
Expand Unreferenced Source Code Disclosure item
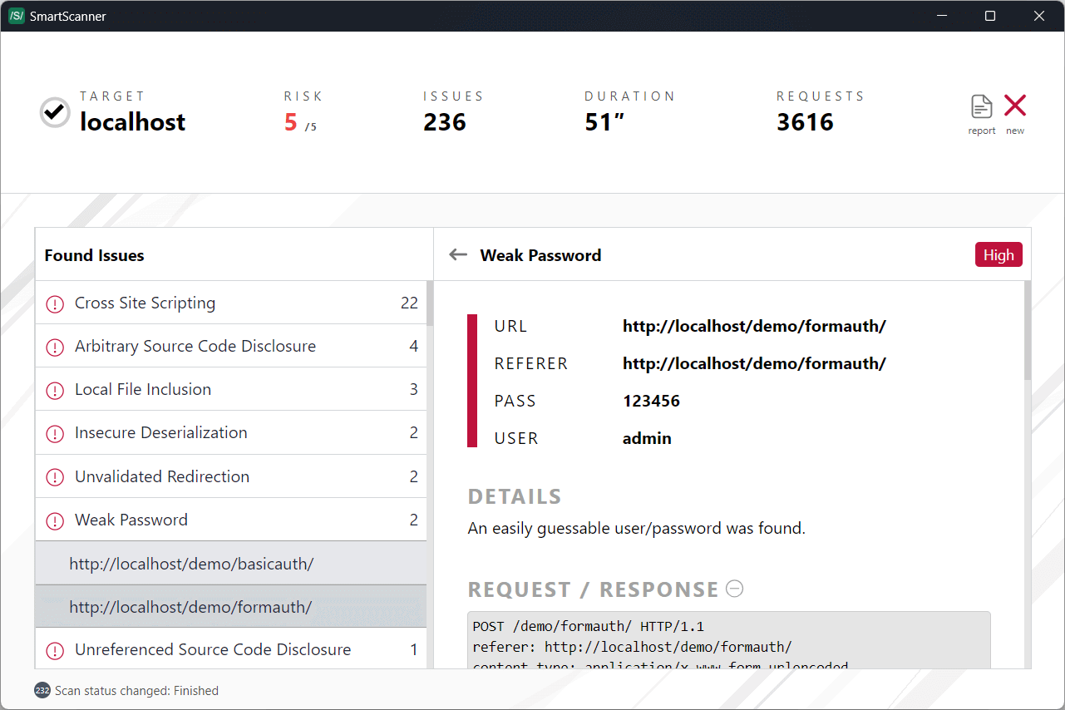point(213,650)
